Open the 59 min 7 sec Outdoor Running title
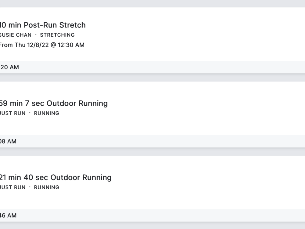Image resolution: width=305 pixels, height=229 pixels. pyautogui.click(x=54, y=103)
